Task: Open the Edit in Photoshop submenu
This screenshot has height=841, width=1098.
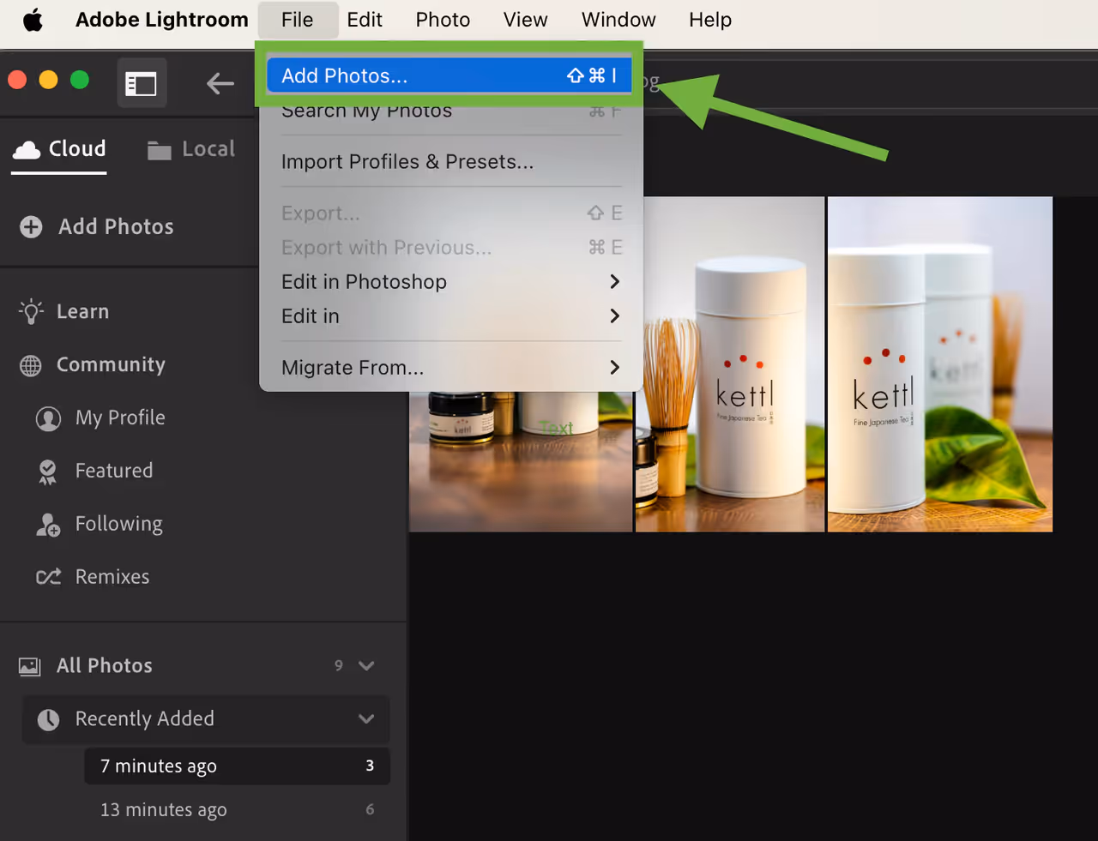Action: point(364,281)
